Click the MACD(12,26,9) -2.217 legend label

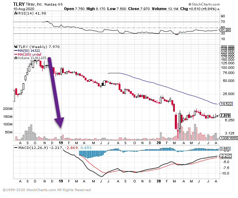(40, 148)
